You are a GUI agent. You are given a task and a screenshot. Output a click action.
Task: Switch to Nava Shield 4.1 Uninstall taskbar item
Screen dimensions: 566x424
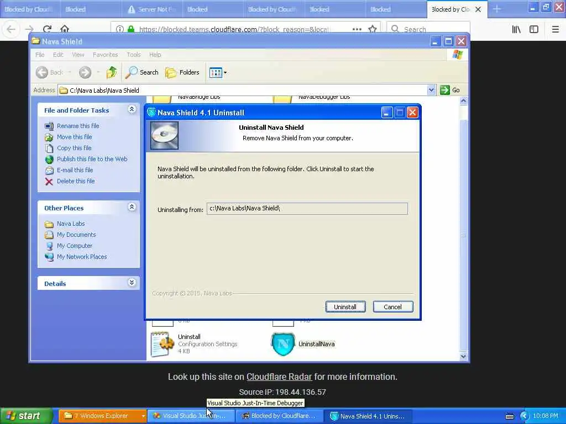tap(368, 416)
